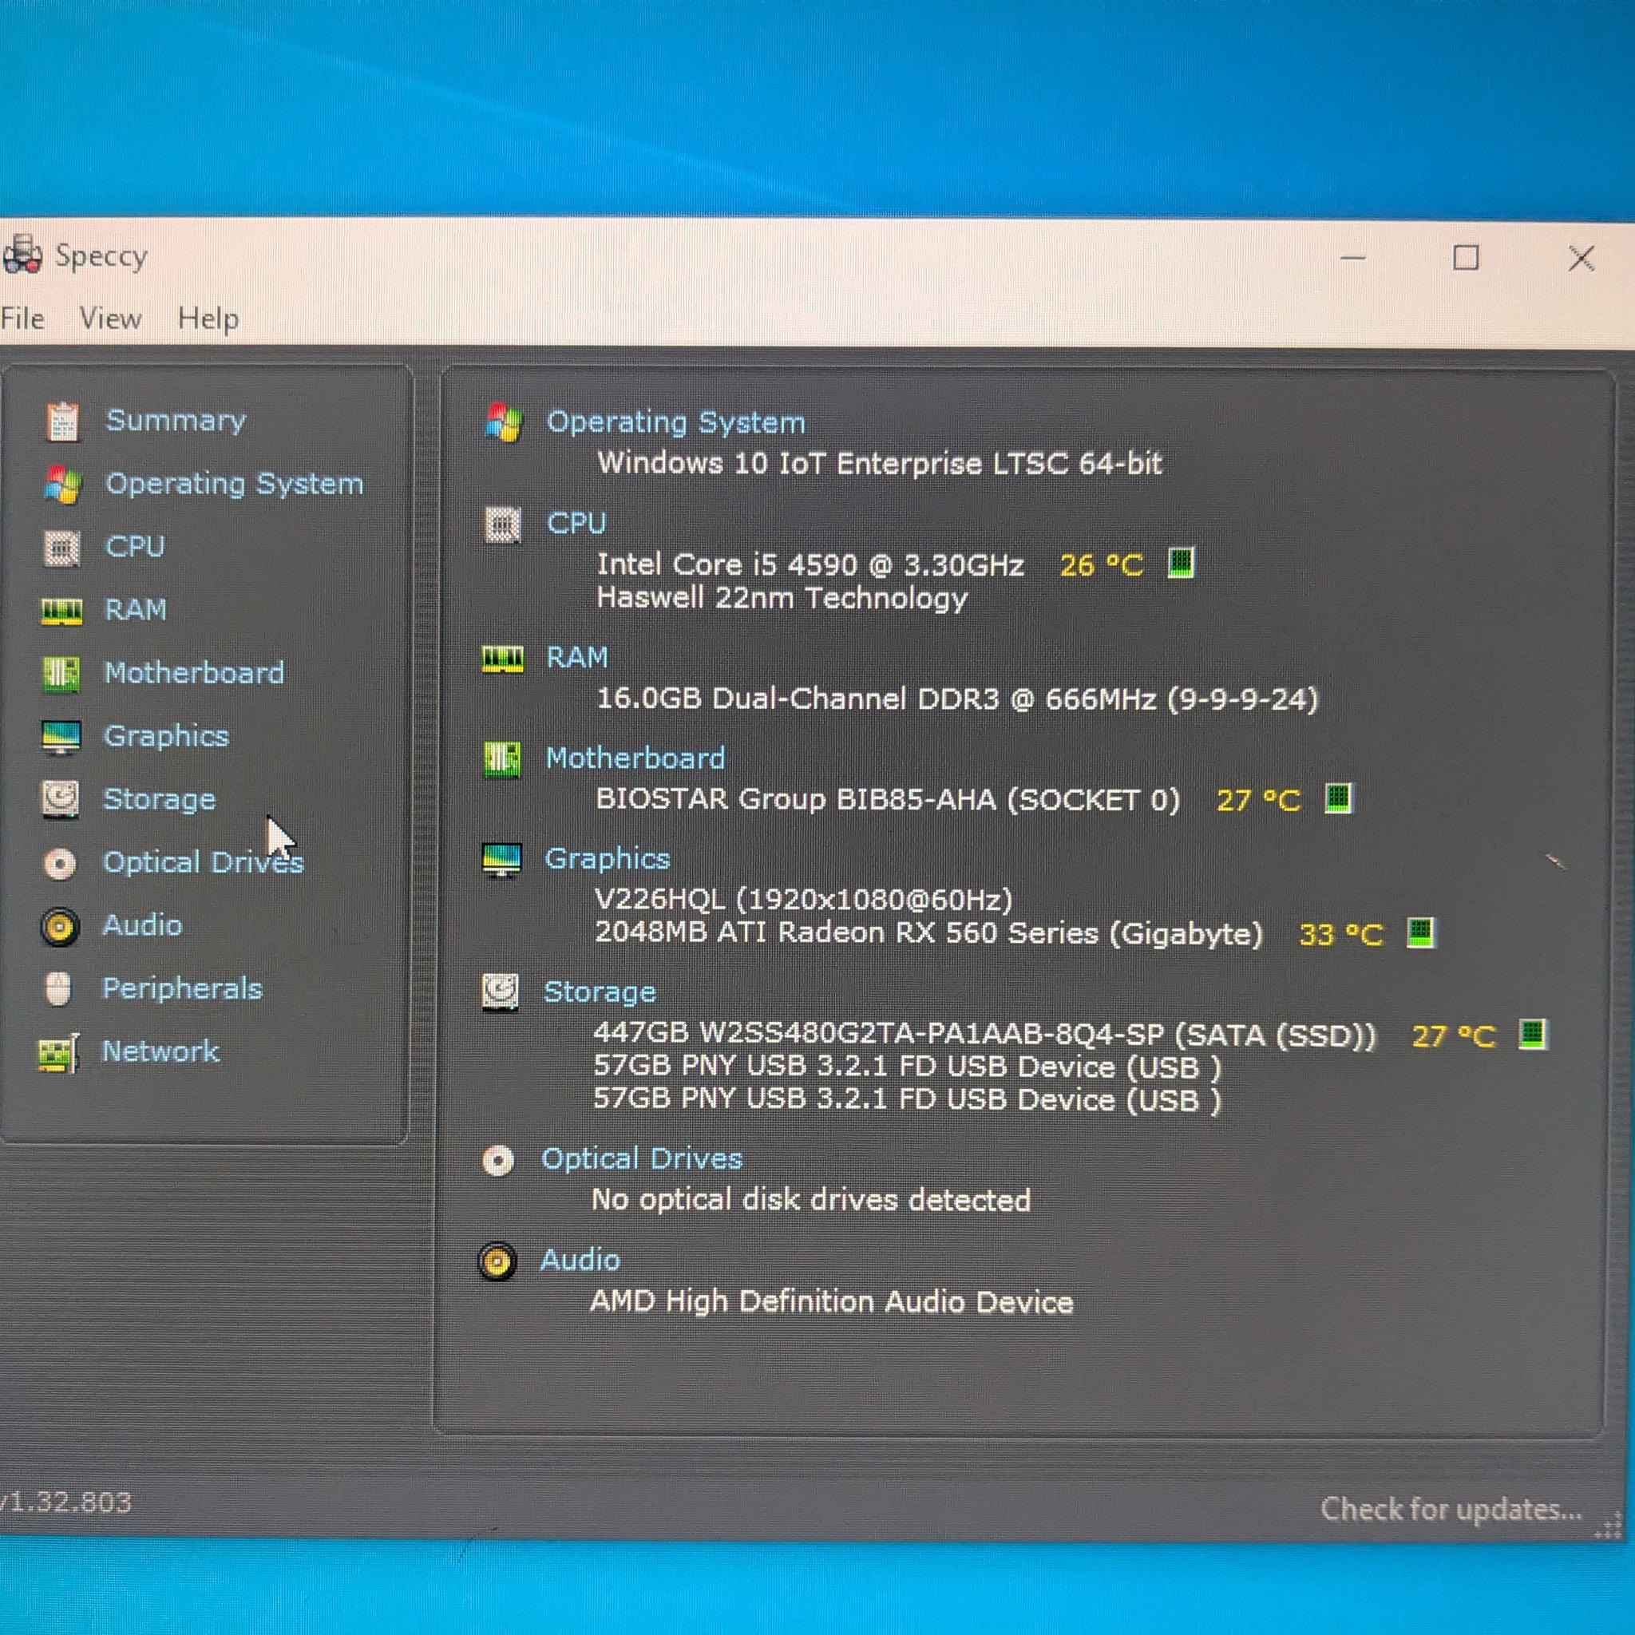Screen dimensions: 1635x1635
Task: Maximize the Speccy window
Action: [x=1466, y=257]
